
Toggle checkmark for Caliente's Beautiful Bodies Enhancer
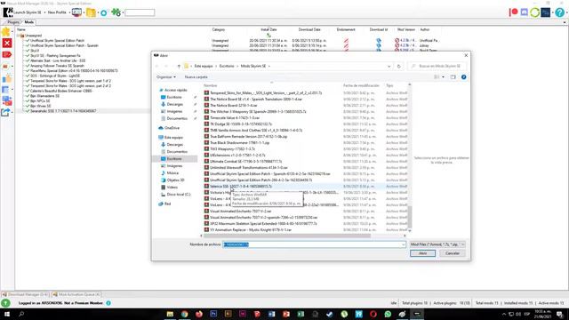[x=28, y=91]
